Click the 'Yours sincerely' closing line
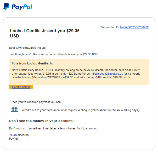This screenshot has width=158, height=153. (19, 135)
